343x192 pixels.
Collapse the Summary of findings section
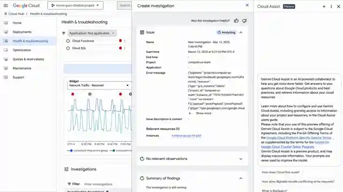(x=241, y=178)
